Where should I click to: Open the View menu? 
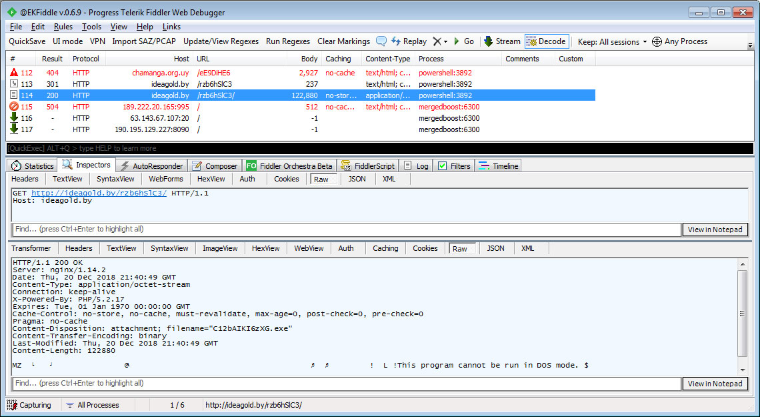coord(119,27)
